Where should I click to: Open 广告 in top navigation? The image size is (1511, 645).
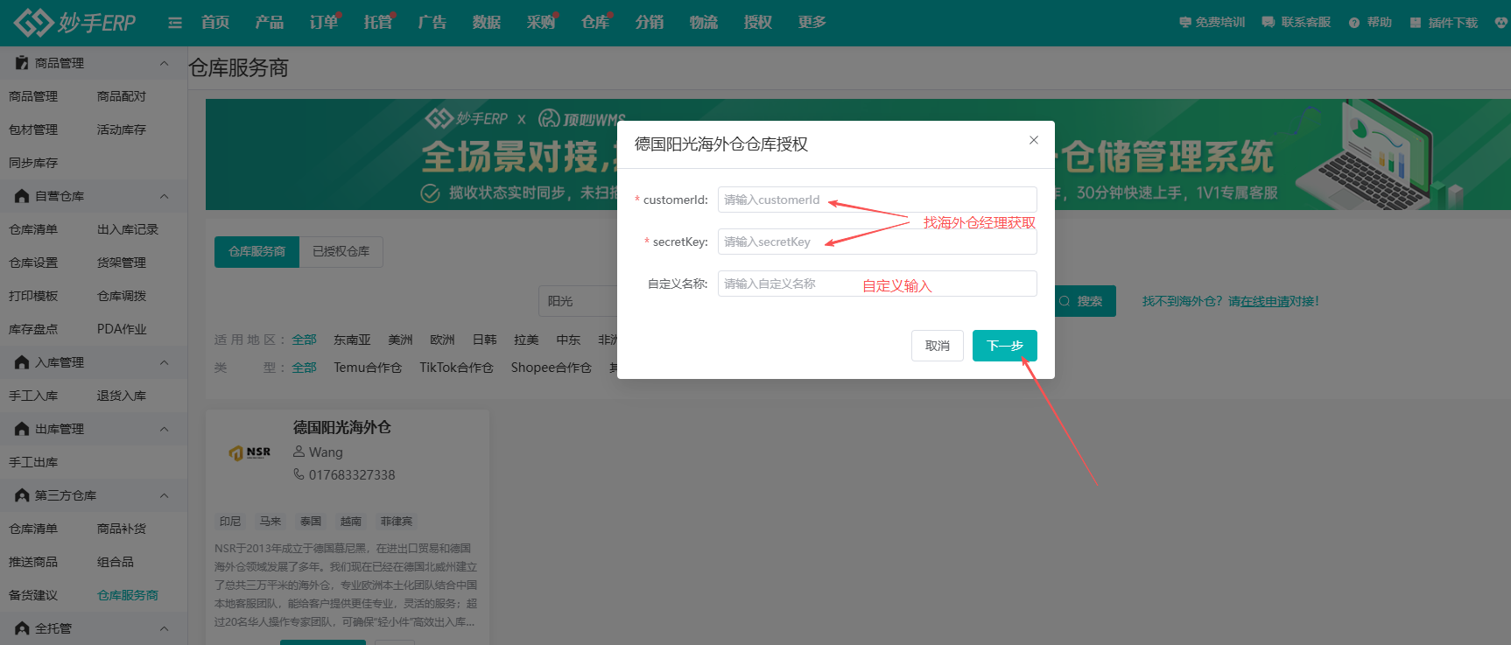(432, 22)
